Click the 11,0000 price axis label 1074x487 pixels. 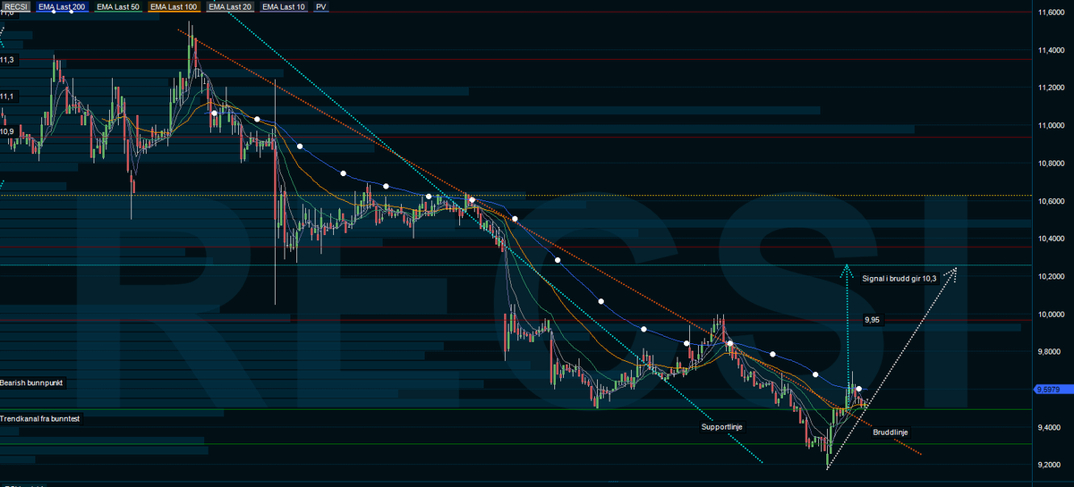pyautogui.click(x=1053, y=126)
